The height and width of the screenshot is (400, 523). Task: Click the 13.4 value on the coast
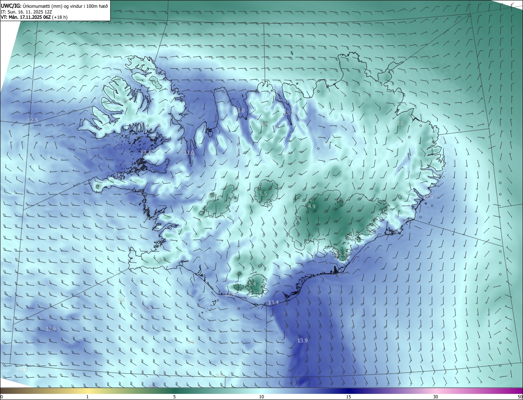point(273,303)
